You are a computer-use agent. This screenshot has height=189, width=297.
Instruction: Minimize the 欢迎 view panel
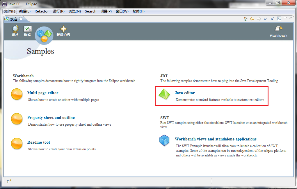tap(285, 18)
